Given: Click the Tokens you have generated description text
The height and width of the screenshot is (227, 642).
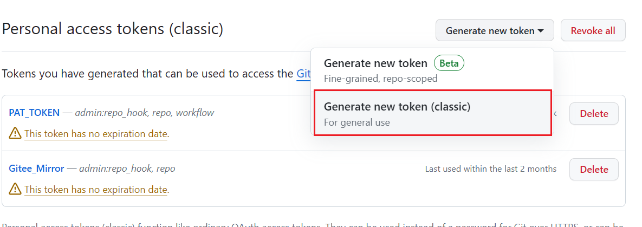Looking at the screenshot, I should pos(148,74).
